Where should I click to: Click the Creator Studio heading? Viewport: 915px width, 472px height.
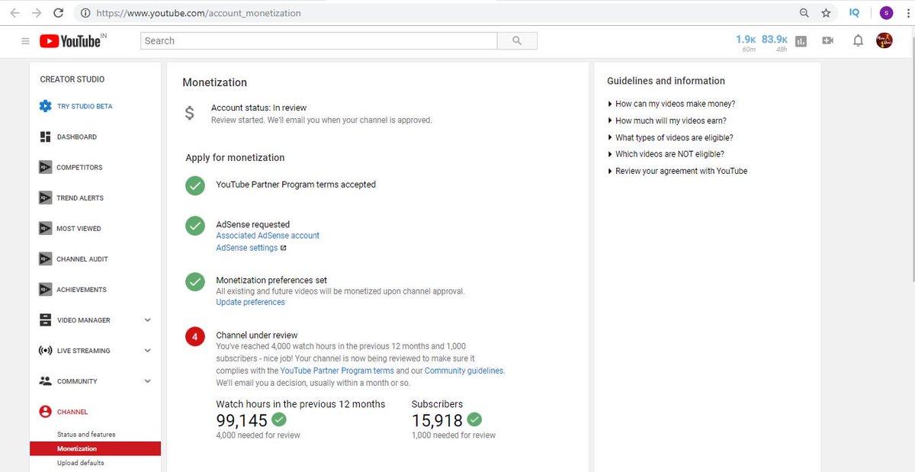coord(72,79)
